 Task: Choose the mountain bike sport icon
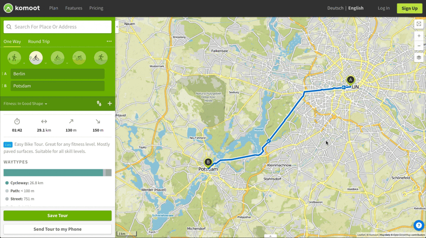point(57,58)
